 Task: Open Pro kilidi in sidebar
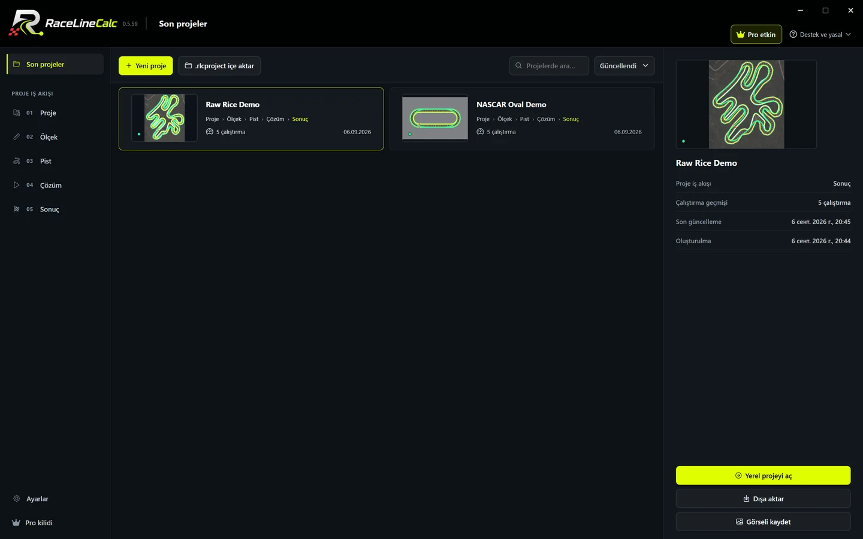(x=55, y=523)
